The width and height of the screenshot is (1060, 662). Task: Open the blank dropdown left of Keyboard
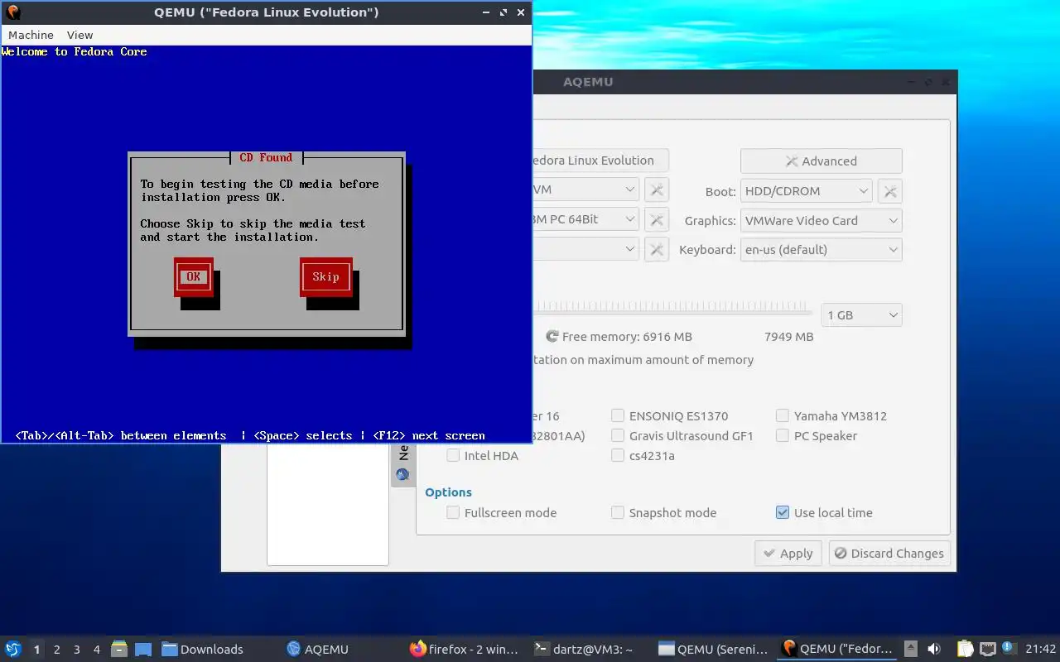585,249
